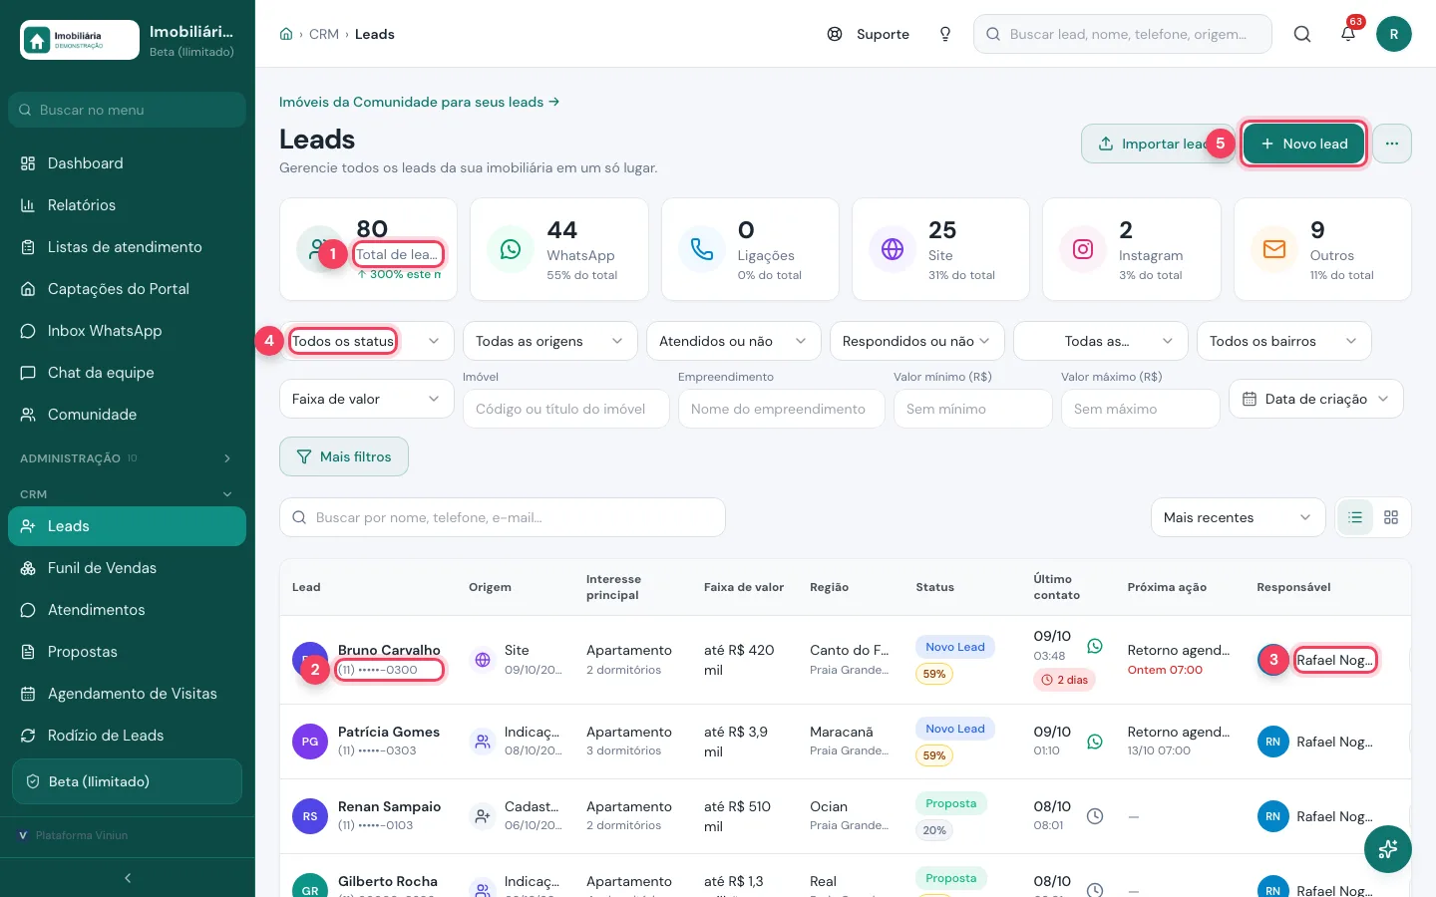Viewport: 1436px width, 897px height.
Task: Click the notifications bell icon
Action: pos(1348,34)
